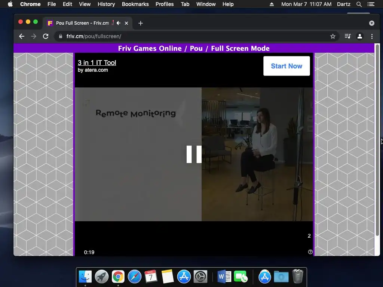The image size is (383, 287).
Task: Pause the ad video
Action: [x=194, y=154]
